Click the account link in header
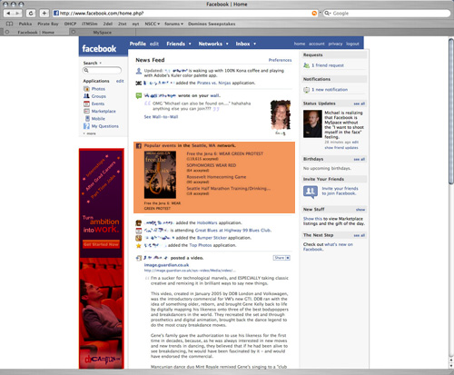The height and width of the screenshot is (375, 454). pos(317,44)
